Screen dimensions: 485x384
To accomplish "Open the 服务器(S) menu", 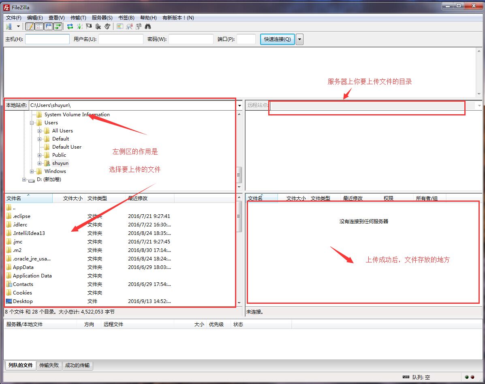I will pos(102,18).
